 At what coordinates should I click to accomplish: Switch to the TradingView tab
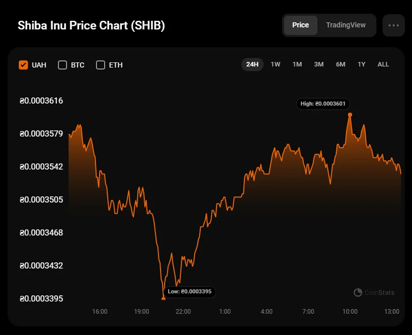click(345, 25)
